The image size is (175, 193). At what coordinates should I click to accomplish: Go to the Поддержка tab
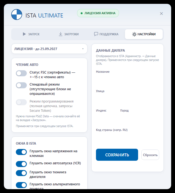[x=106, y=34]
